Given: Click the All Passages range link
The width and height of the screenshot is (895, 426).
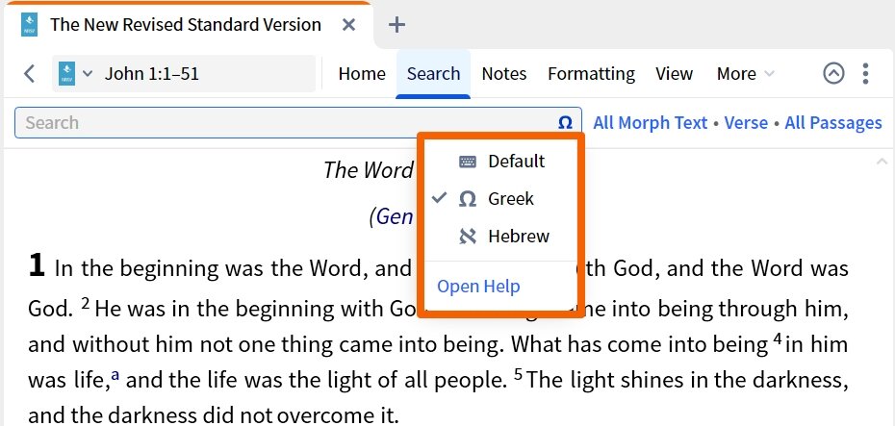Looking at the screenshot, I should (x=833, y=123).
